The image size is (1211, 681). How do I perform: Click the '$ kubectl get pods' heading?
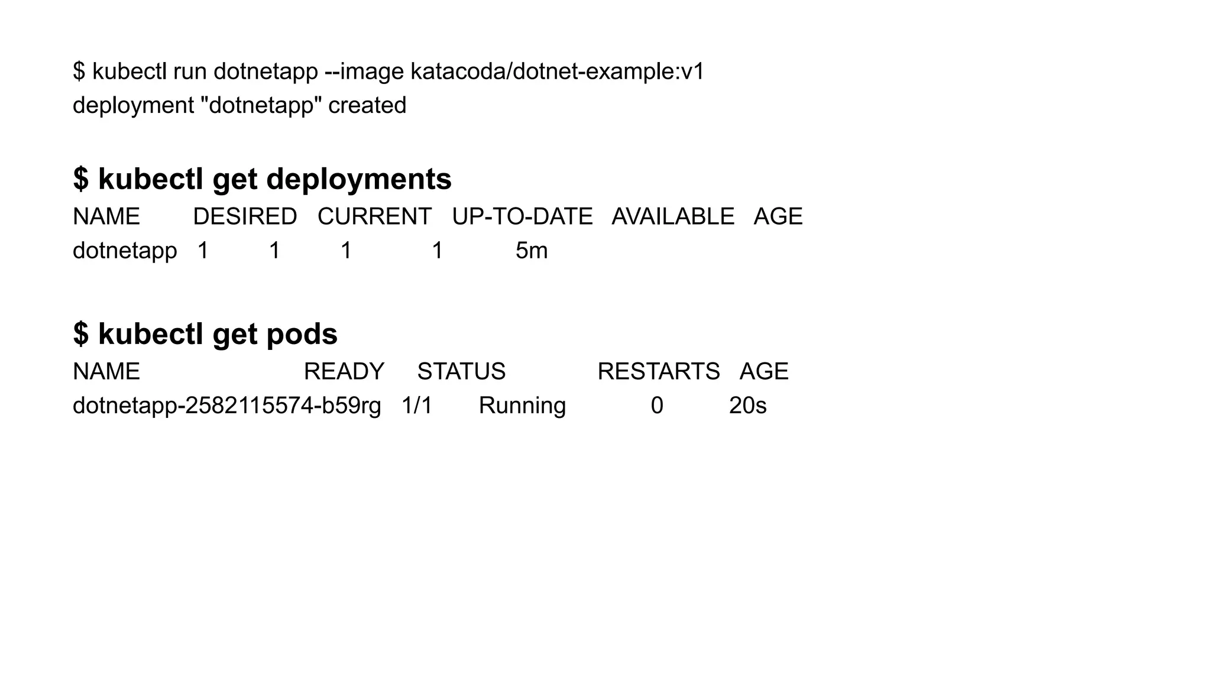205,335
